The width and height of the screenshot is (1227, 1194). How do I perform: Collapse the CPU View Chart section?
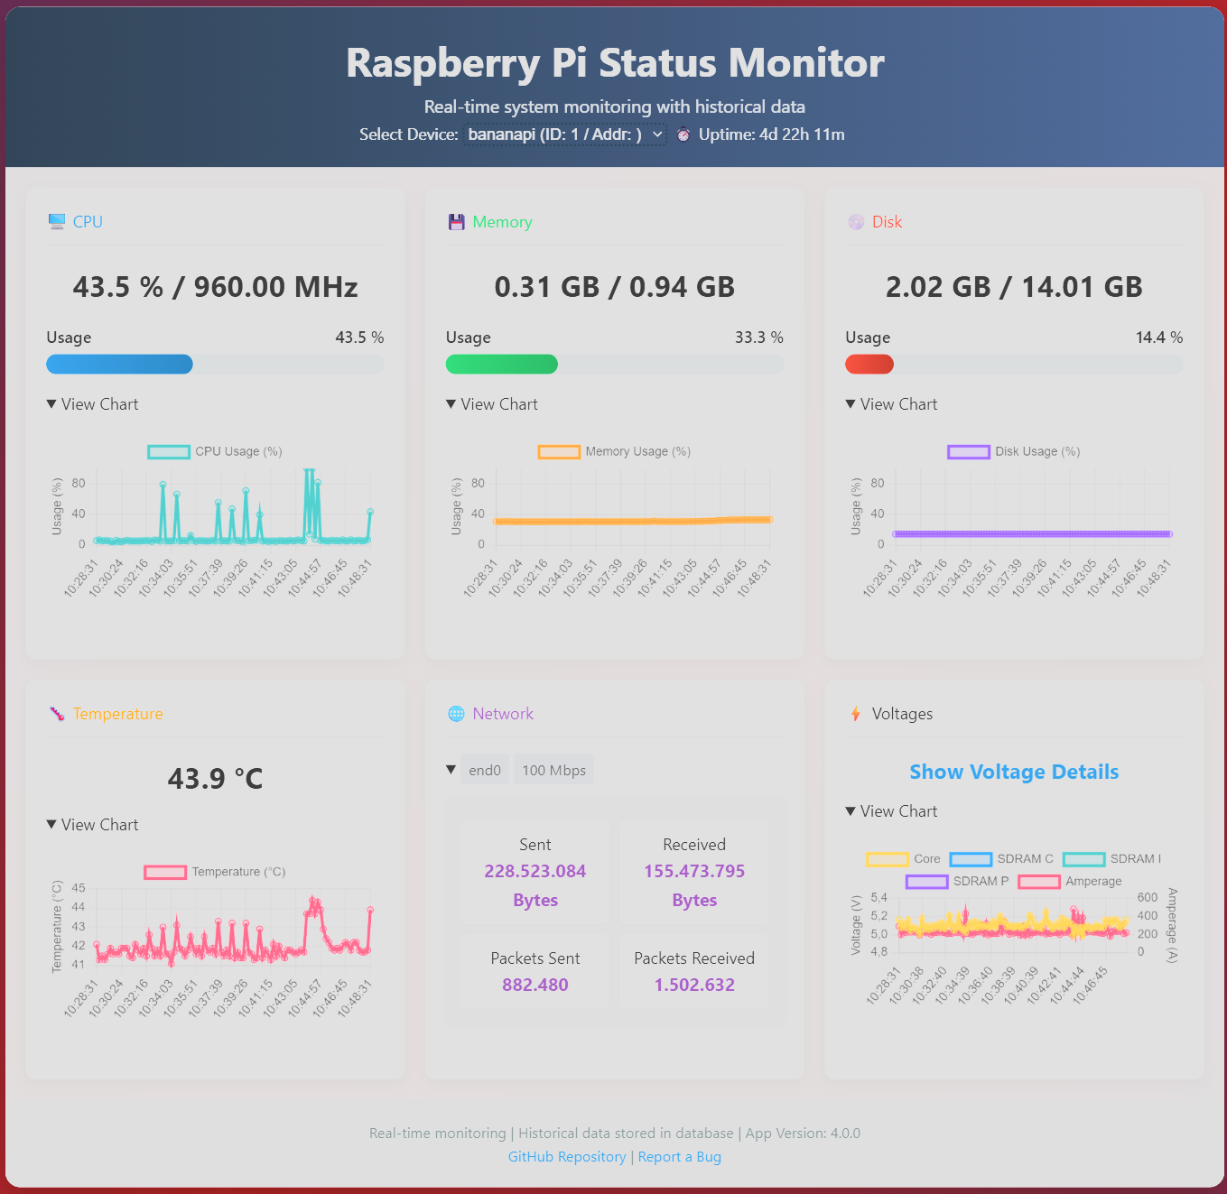point(92,403)
